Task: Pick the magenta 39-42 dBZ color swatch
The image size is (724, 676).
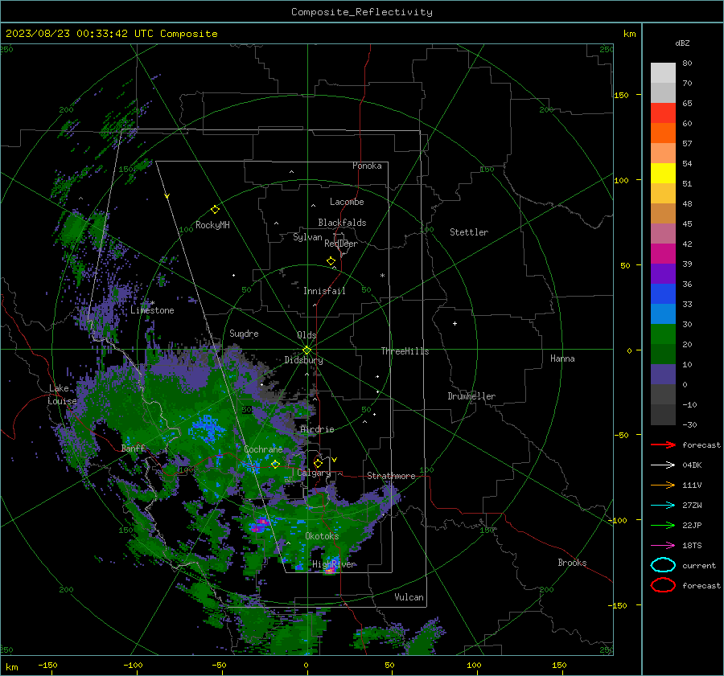Action: tap(663, 254)
